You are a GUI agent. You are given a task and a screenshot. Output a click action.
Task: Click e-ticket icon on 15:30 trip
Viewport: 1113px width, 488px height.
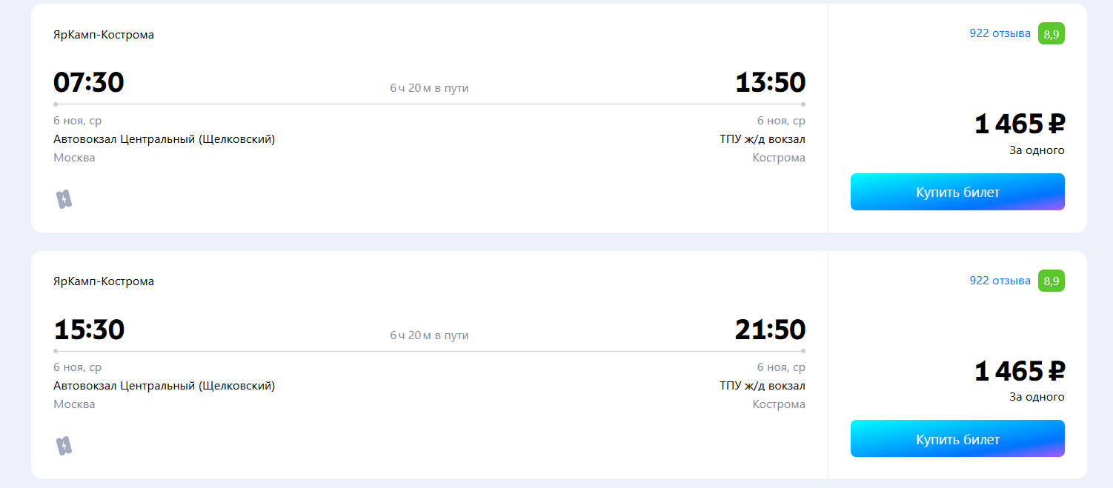64,446
